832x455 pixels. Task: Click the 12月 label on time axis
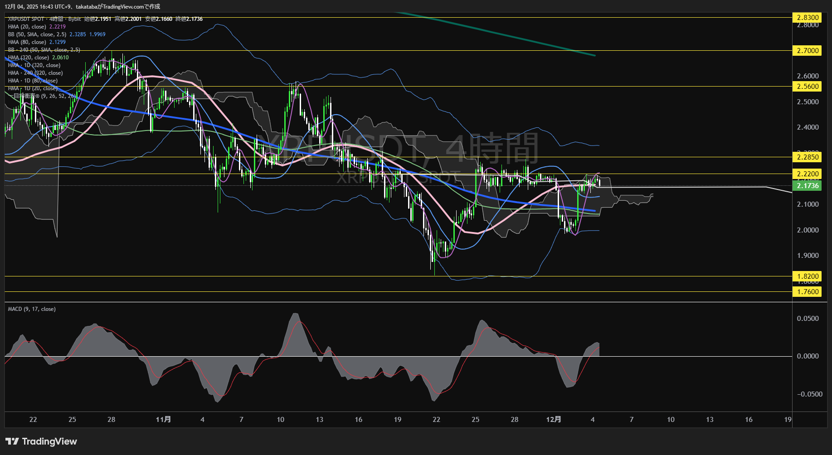coord(554,419)
